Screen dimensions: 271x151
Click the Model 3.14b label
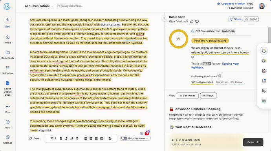(x=228, y=31)
